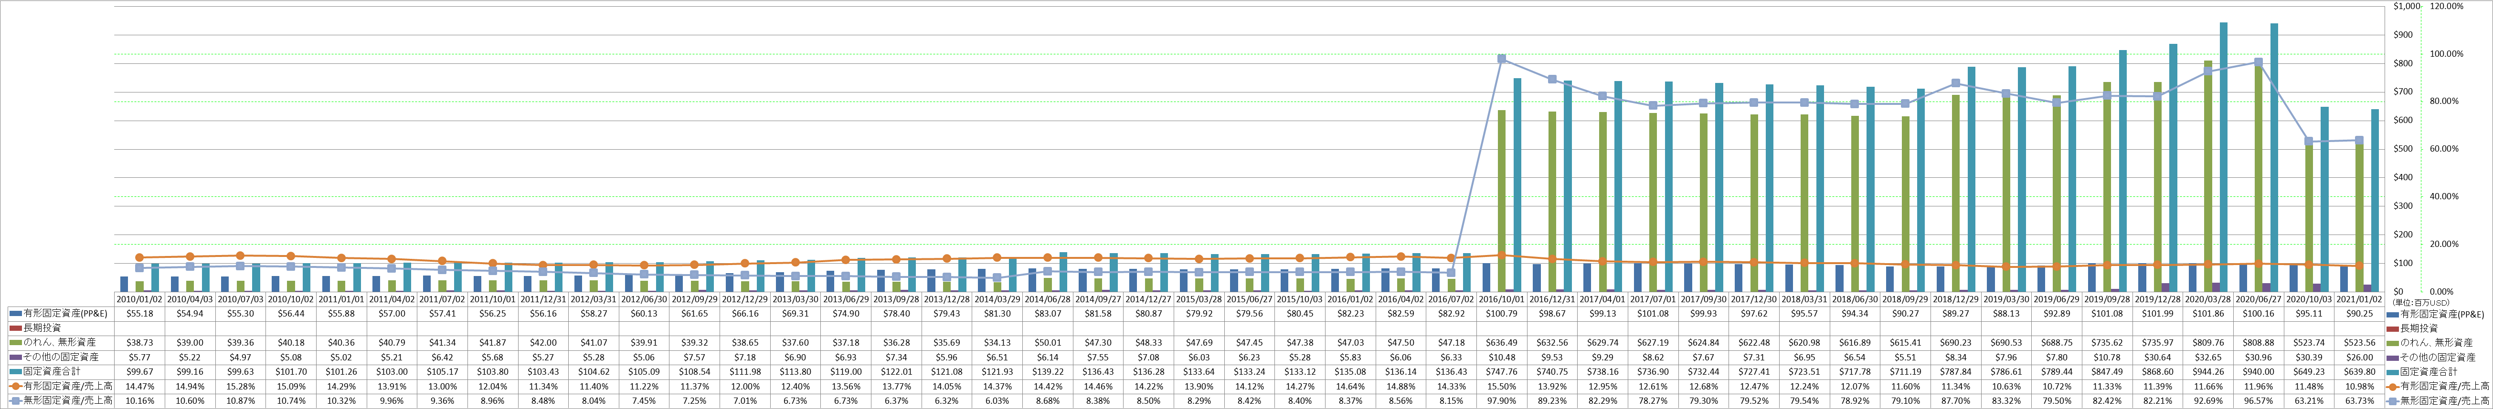Click the $55.18 PP&E cell
Screen dimensions: 2493x409
pyautogui.click(x=140, y=315)
